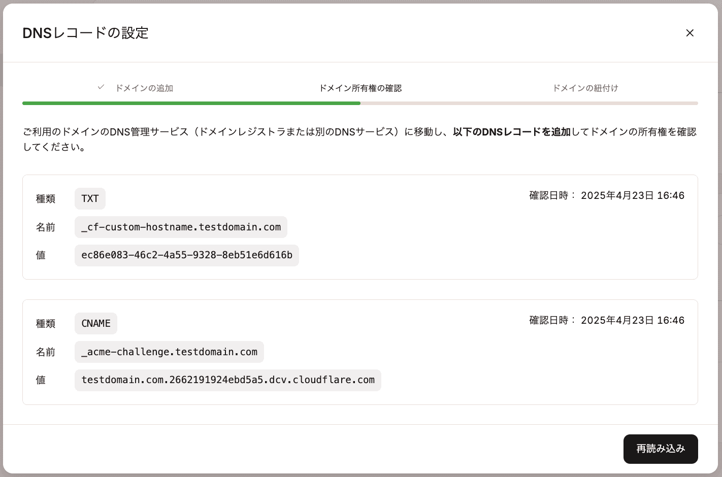Click the checkmark icon beside ドメインの追加
The image size is (722, 477).
(101, 87)
